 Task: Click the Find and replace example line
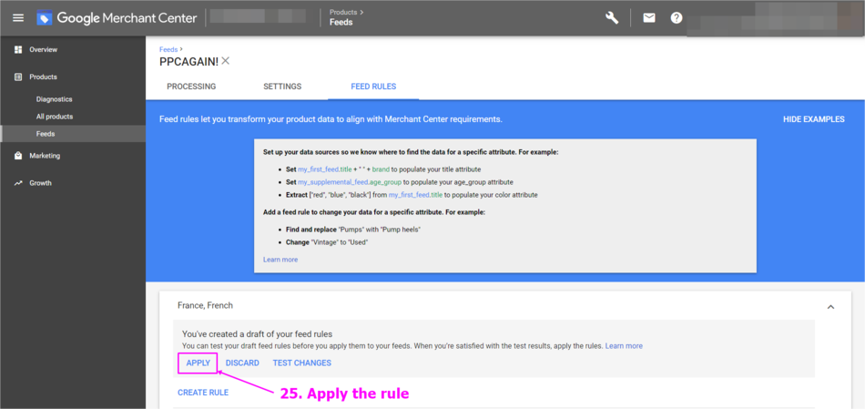(x=353, y=229)
